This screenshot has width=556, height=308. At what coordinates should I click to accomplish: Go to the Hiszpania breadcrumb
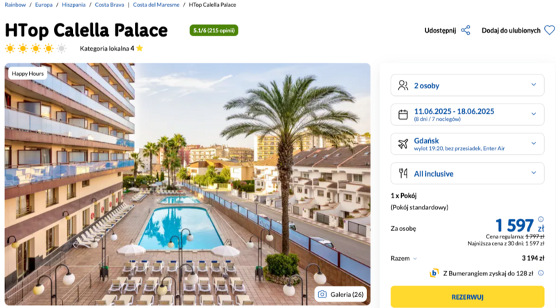pos(74,5)
